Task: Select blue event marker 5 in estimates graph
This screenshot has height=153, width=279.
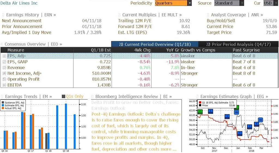Action: (211, 111)
